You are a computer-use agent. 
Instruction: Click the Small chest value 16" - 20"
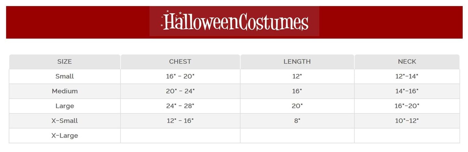click(x=180, y=76)
